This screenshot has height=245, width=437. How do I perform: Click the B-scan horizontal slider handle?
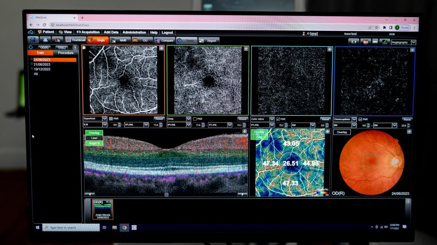(x=166, y=195)
